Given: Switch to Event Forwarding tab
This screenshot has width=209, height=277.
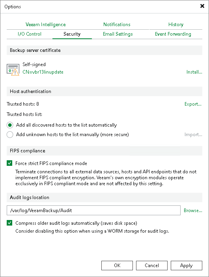Looking at the screenshot, I should (x=173, y=34).
